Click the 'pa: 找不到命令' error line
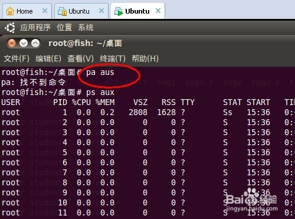Image resolution: width=295 pixels, height=219 pixels. tap(33, 82)
